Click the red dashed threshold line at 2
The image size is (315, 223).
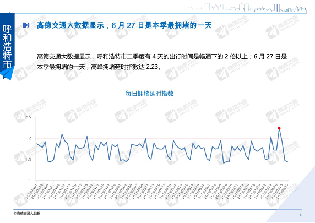coord(162,138)
